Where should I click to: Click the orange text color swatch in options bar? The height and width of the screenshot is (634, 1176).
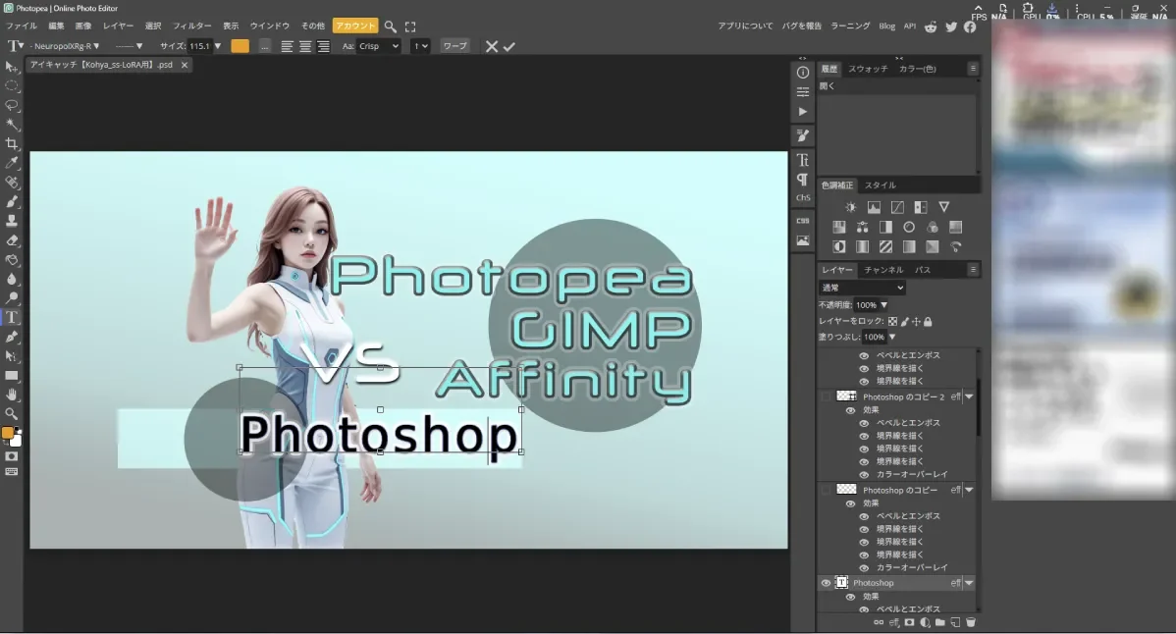[x=240, y=45]
